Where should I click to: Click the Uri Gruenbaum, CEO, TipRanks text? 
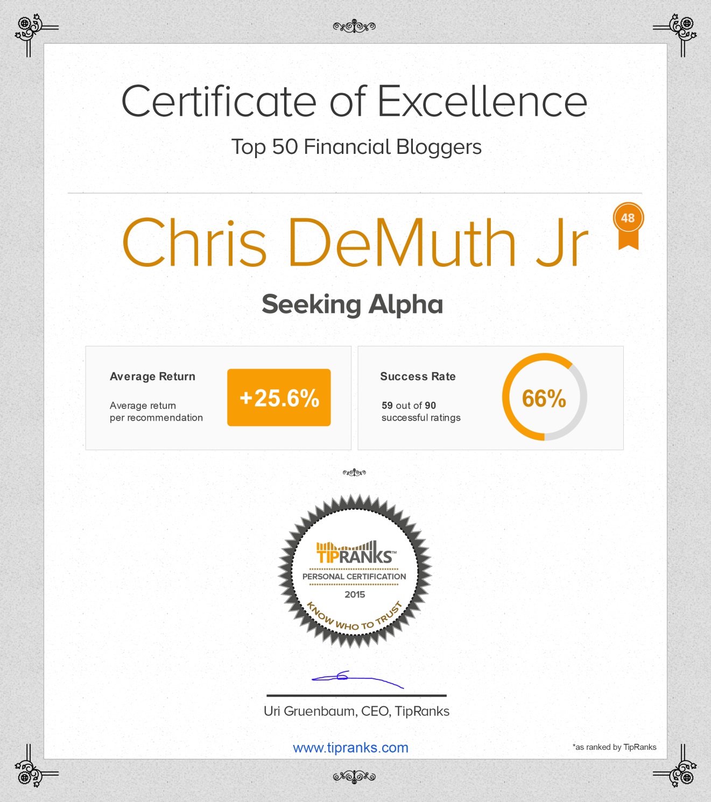click(356, 711)
